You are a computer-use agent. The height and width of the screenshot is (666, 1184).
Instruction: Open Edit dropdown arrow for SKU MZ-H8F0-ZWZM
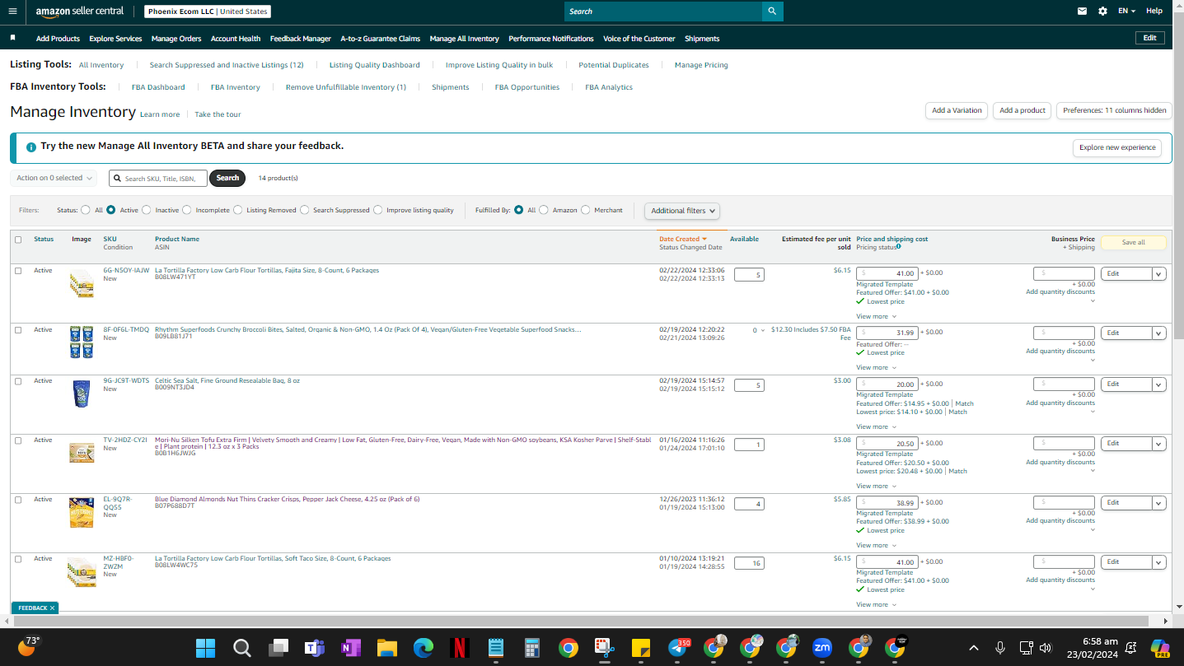tap(1159, 562)
